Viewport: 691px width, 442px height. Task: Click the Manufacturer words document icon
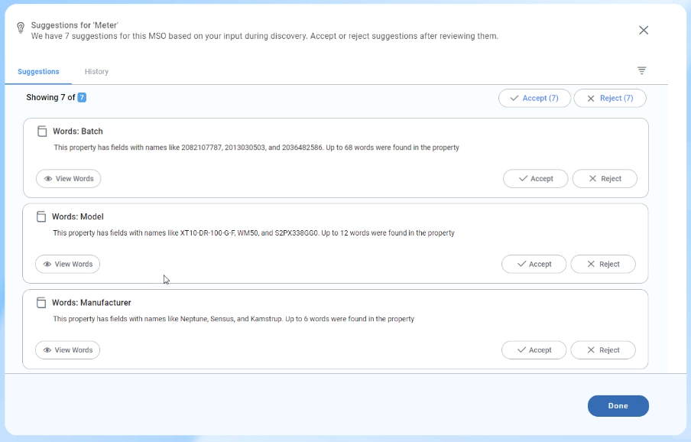pyautogui.click(x=41, y=303)
